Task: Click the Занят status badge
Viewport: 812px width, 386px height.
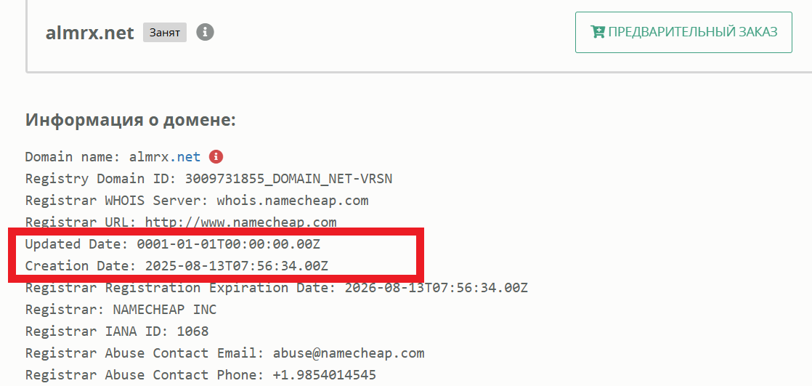Action: click(x=165, y=33)
